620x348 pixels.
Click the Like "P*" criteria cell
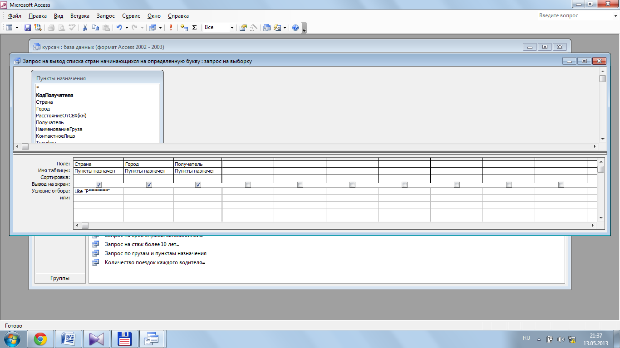pos(98,191)
